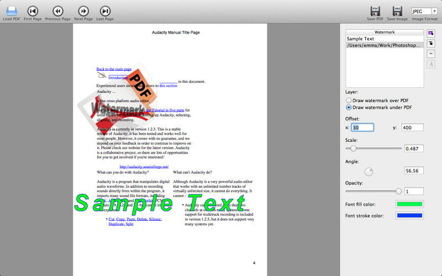The image size is (442, 276).
Task: Click 'this section' link in document
Action: pyautogui.click(x=169, y=86)
